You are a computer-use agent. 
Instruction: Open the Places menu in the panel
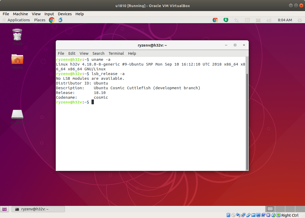coord(40,20)
